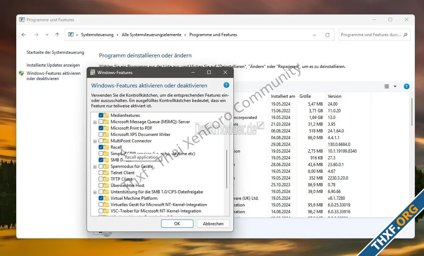Click the version value 6.0.33.33916

click(339, 212)
